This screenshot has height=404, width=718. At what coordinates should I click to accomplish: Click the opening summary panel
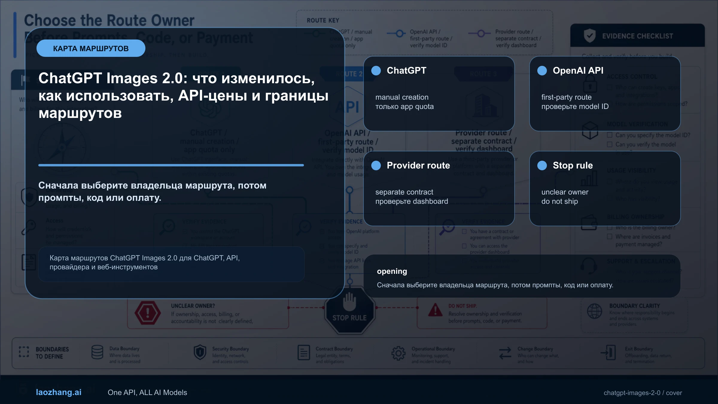coord(522,276)
